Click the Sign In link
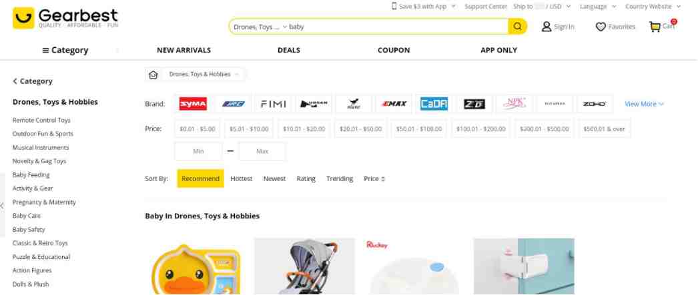Viewport: 698px width, 295px height. (558, 27)
